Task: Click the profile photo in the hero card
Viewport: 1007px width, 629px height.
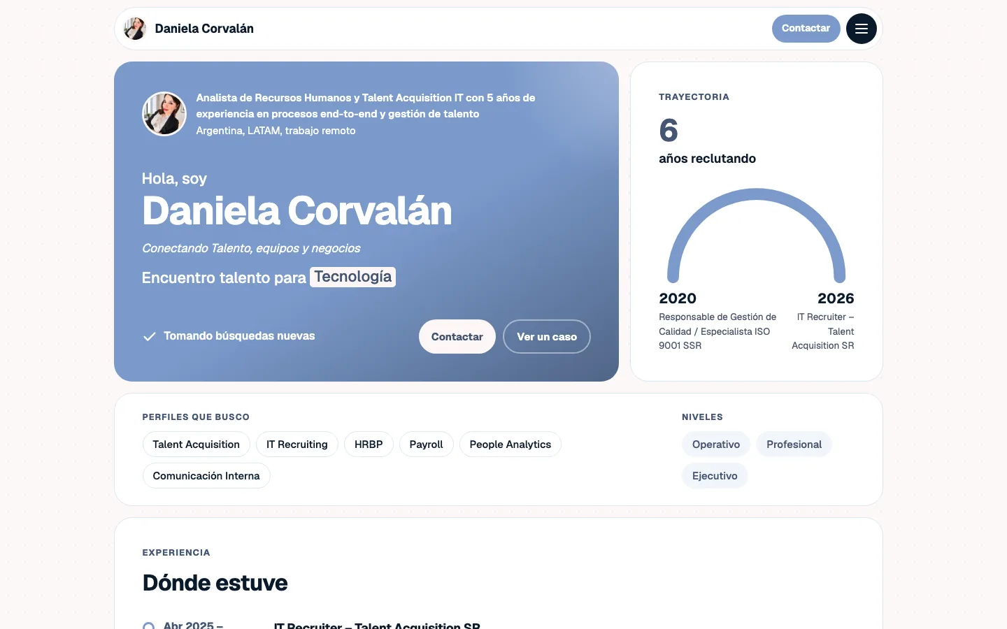Action: [164, 114]
